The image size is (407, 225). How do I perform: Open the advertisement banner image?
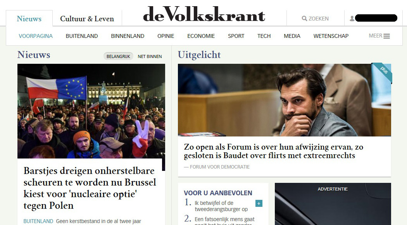(x=333, y=204)
